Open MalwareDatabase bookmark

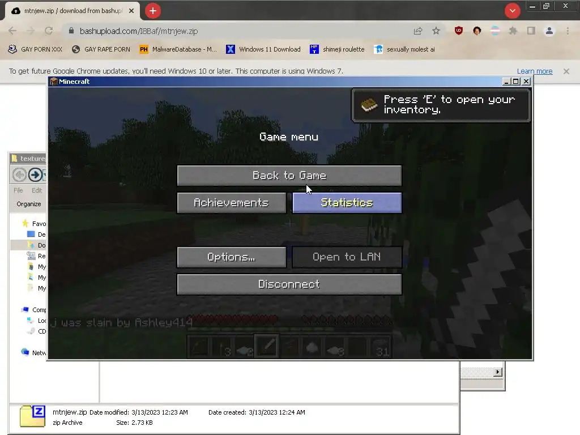[x=178, y=49]
